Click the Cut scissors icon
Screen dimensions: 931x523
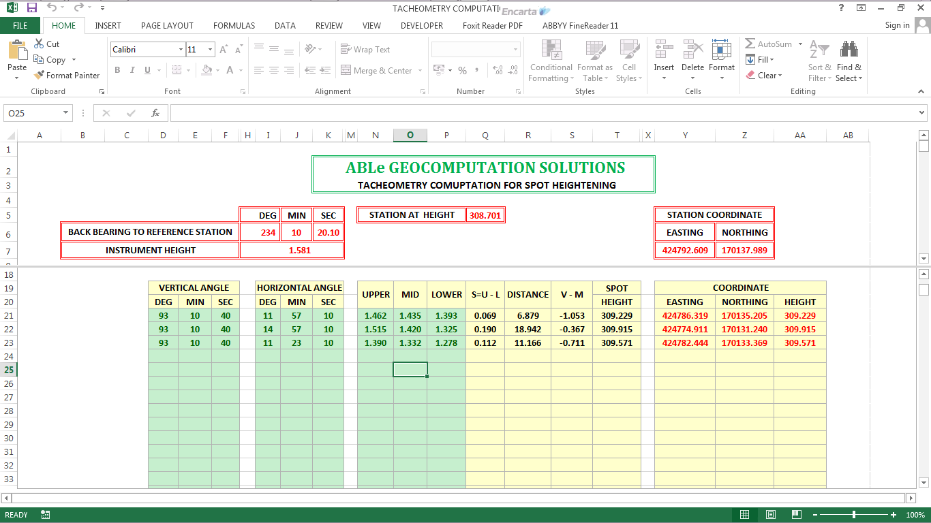pyautogui.click(x=39, y=44)
